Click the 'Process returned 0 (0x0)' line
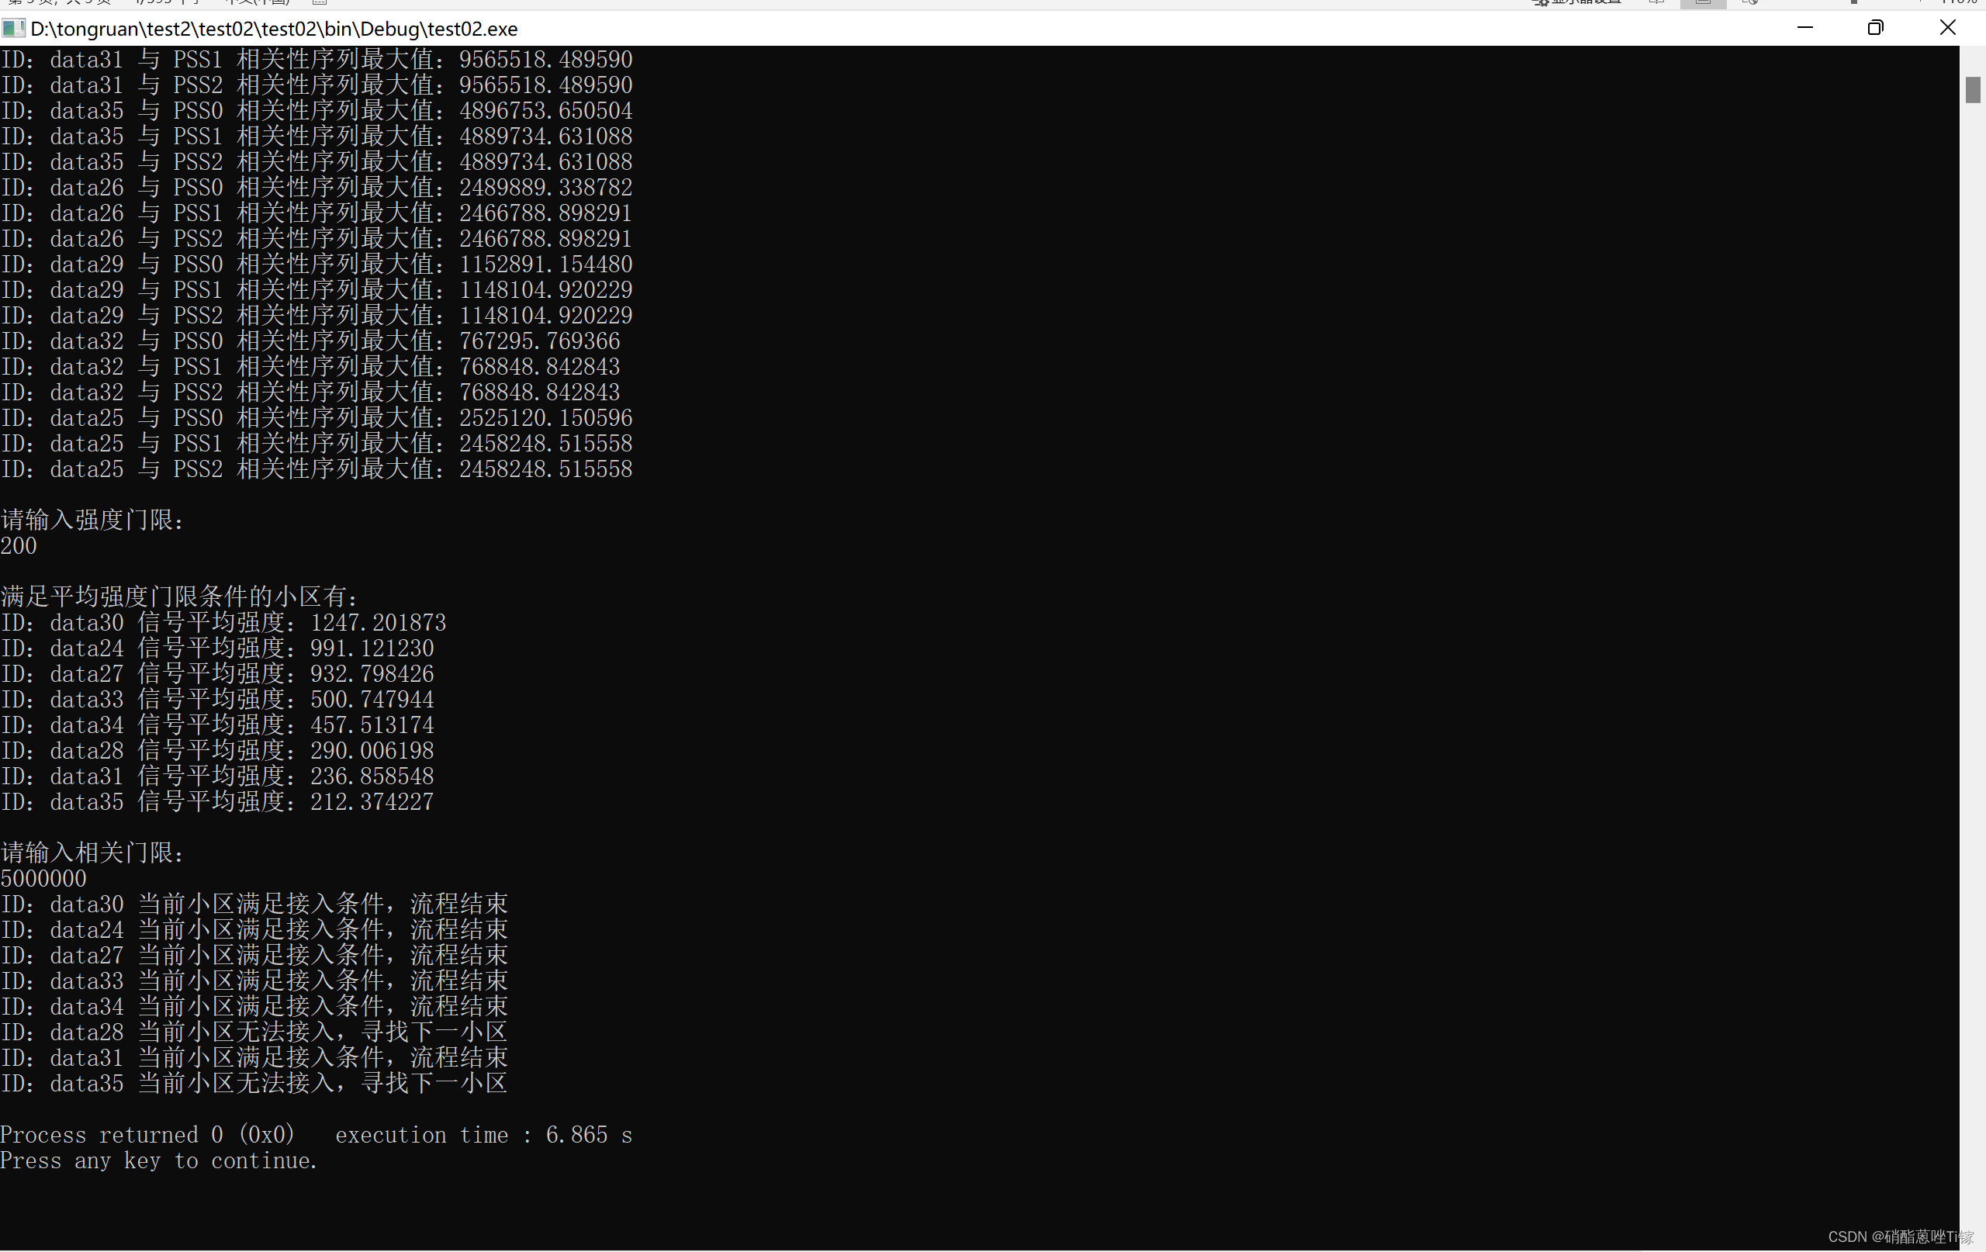1986x1252 pixels. pyautogui.click(x=147, y=1135)
